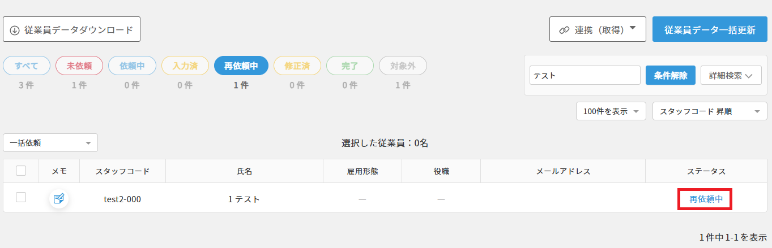Check the row checkbox for test2-000
772x248 pixels.
tap(21, 197)
